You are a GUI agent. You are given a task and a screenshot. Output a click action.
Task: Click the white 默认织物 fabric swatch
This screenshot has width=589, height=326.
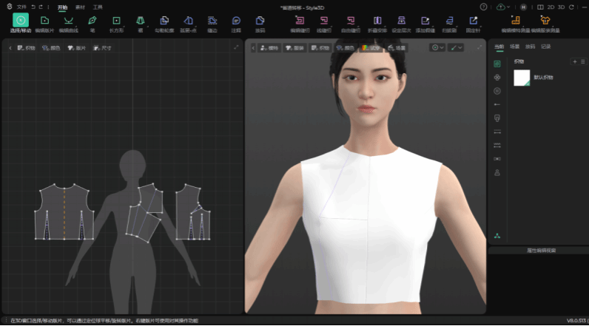point(522,78)
